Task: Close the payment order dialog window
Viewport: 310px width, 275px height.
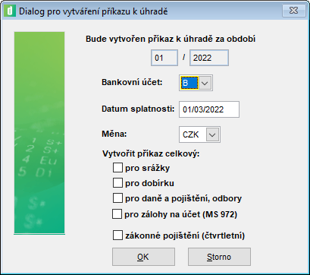Action: [293, 11]
